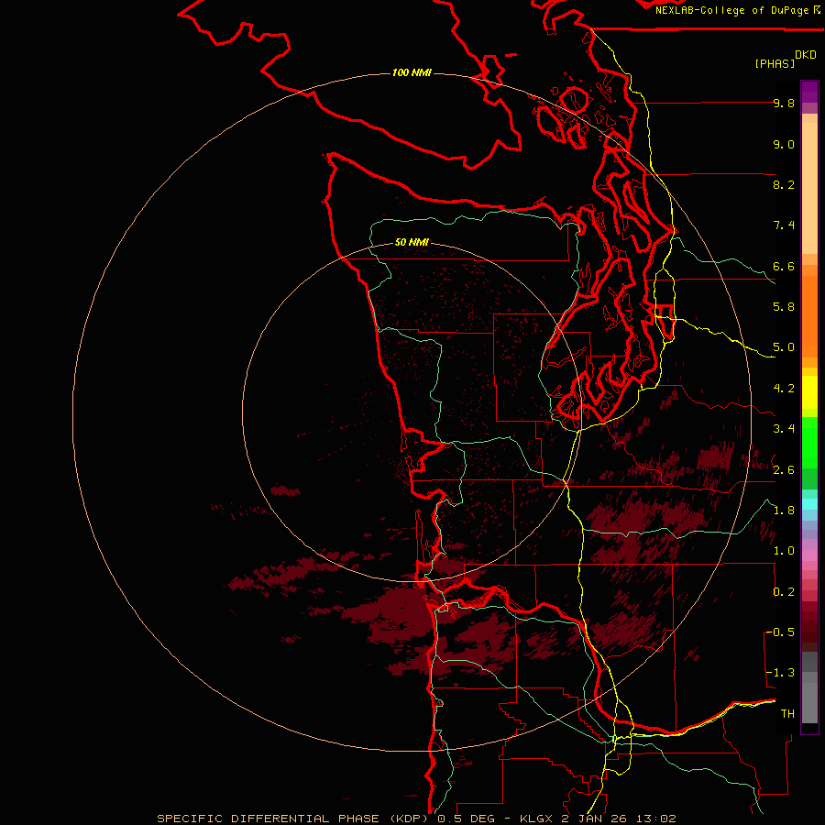Viewport: 825px width, 825px height.
Task: Click the 2 JAN 26 date text
Action: tap(595, 819)
